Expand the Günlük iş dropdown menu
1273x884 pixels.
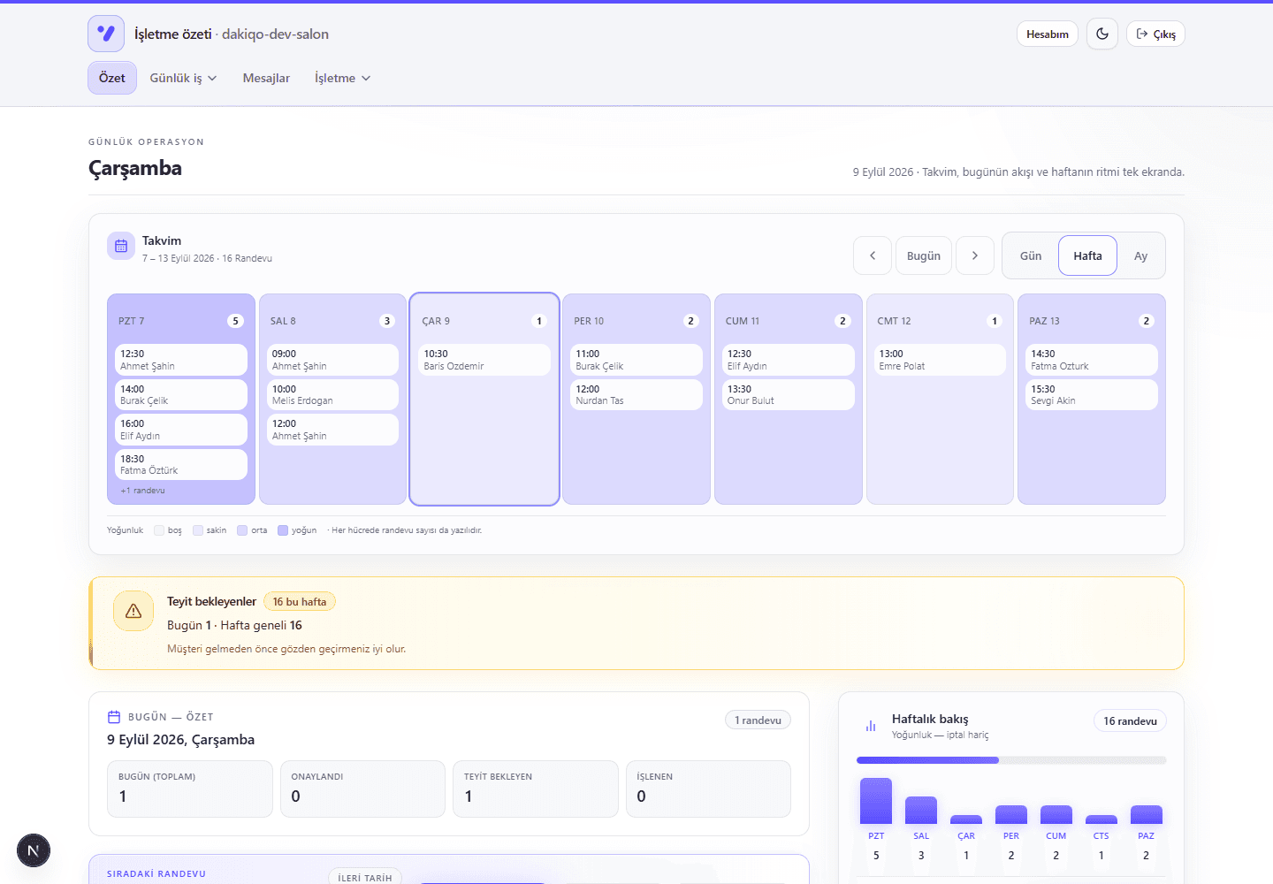(183, 78)
